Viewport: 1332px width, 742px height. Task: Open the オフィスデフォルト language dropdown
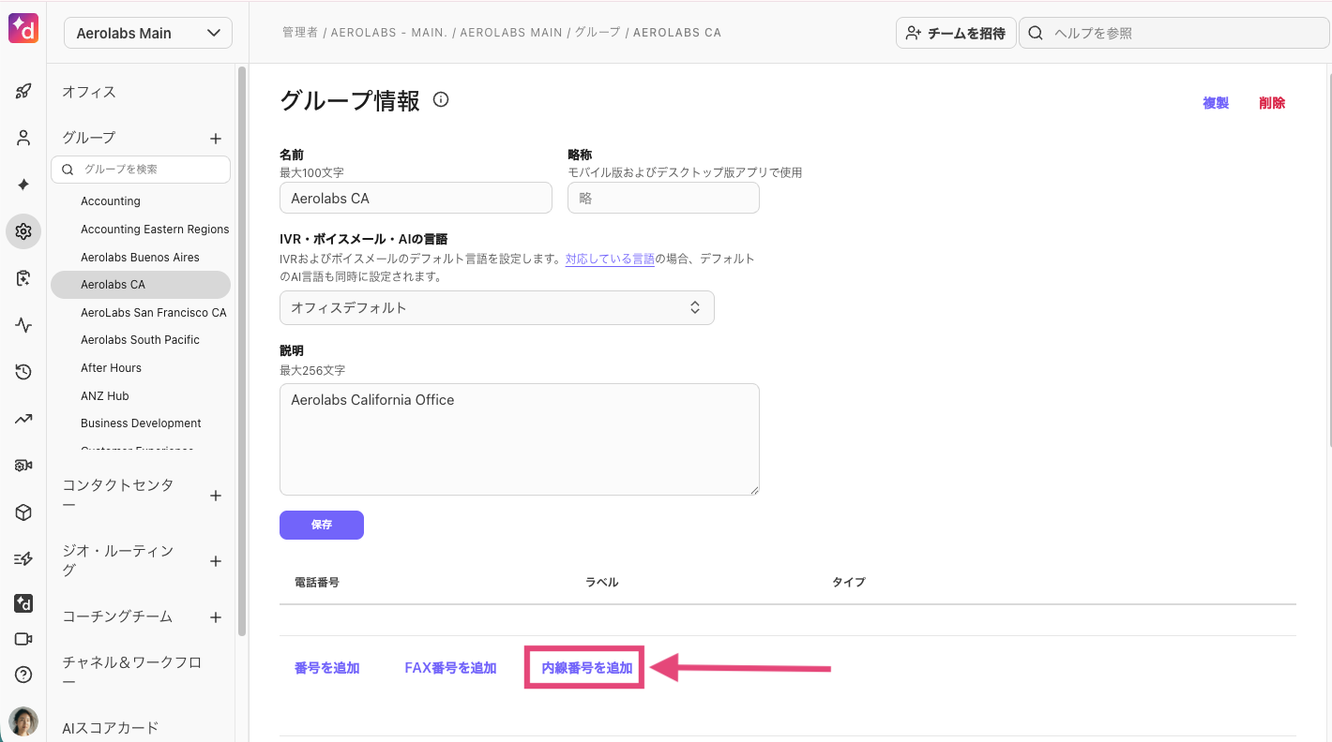[497, 307]
